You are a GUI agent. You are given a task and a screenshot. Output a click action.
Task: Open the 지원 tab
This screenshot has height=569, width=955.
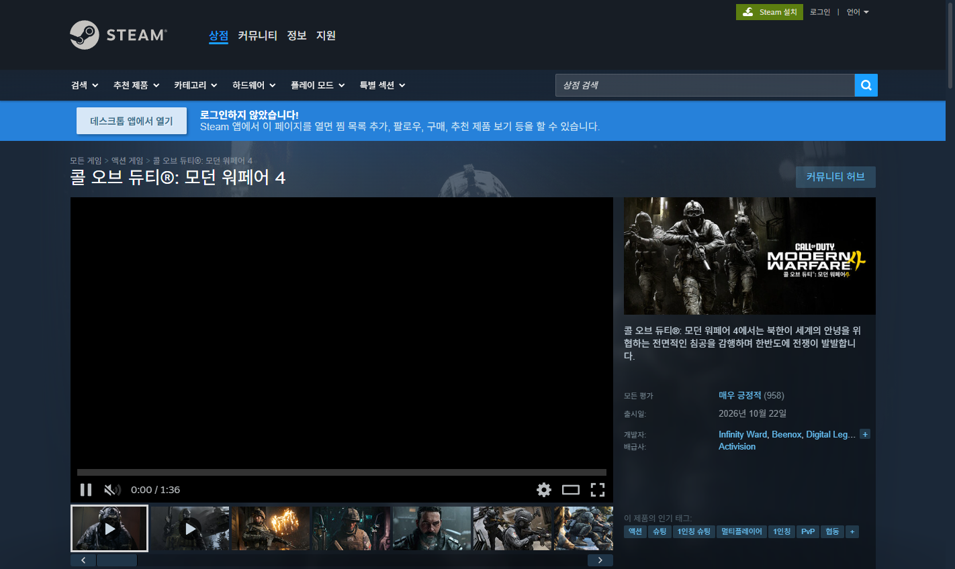click(326, 36)
